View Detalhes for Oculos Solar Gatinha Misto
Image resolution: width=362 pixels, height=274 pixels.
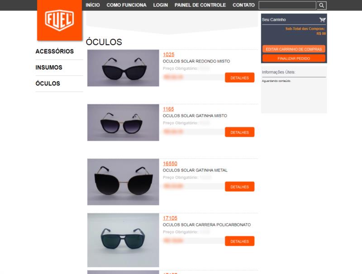[240, 132]
